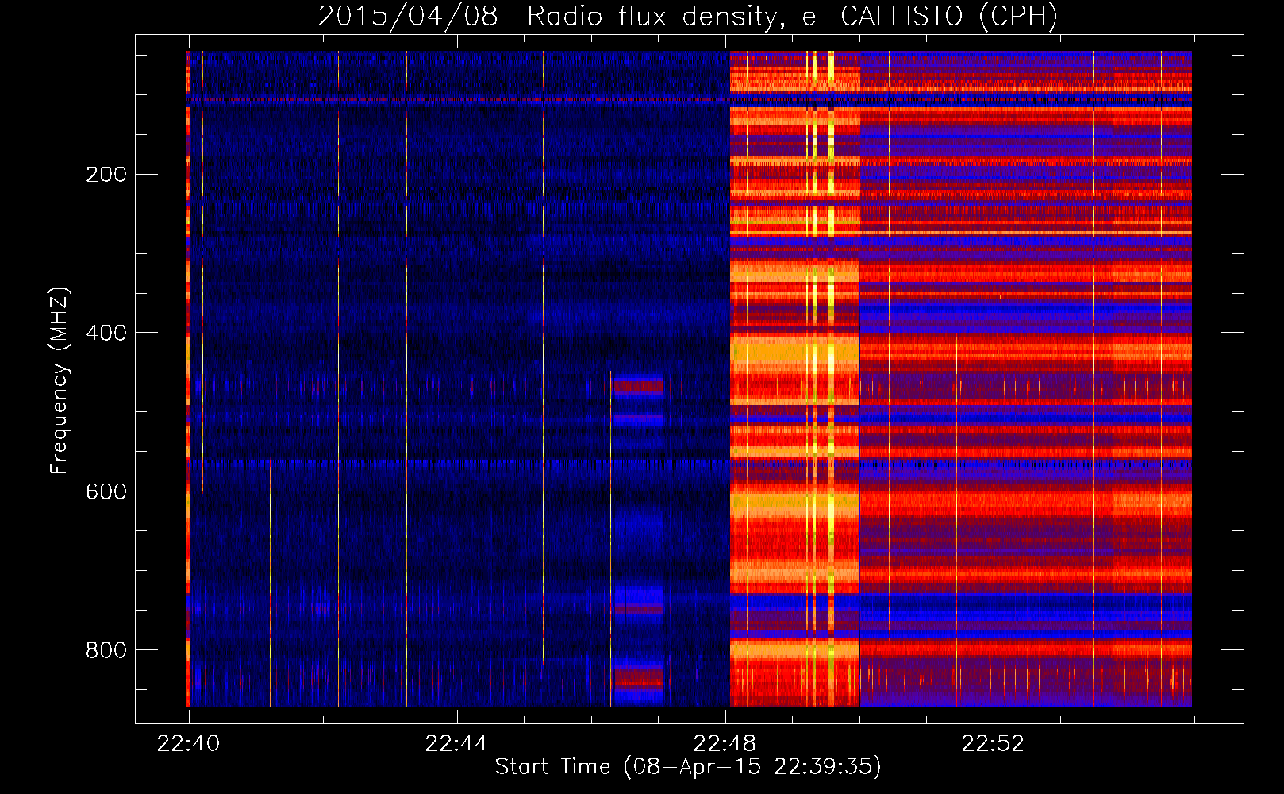Click the '22:52' time tick label
The height and width of the screenshot is (794, 1284).
pyautogui.click(x=993, y=744)
